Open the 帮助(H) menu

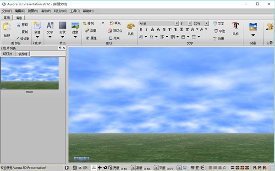(88, 11)
